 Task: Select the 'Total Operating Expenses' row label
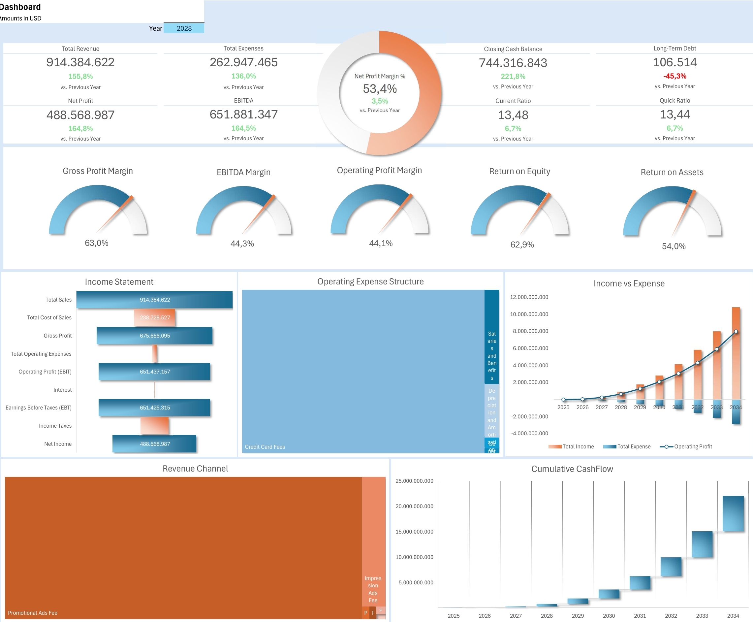pos(41,354)
